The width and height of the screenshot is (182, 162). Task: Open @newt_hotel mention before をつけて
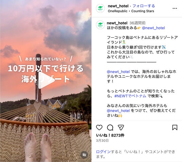coord(118,111)
